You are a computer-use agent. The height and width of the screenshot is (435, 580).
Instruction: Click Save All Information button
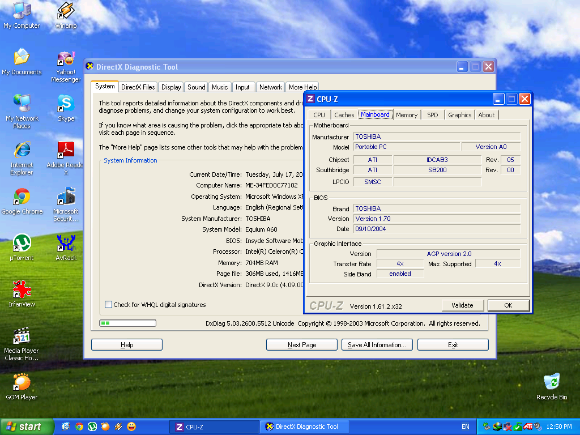tap(377, 345)
